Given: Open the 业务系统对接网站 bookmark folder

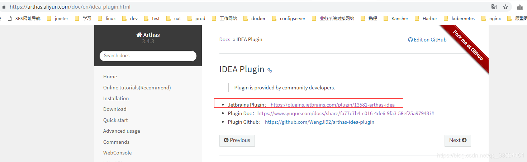Looking at the screenshot, I should pyautogui.click(x=333, y=18).
